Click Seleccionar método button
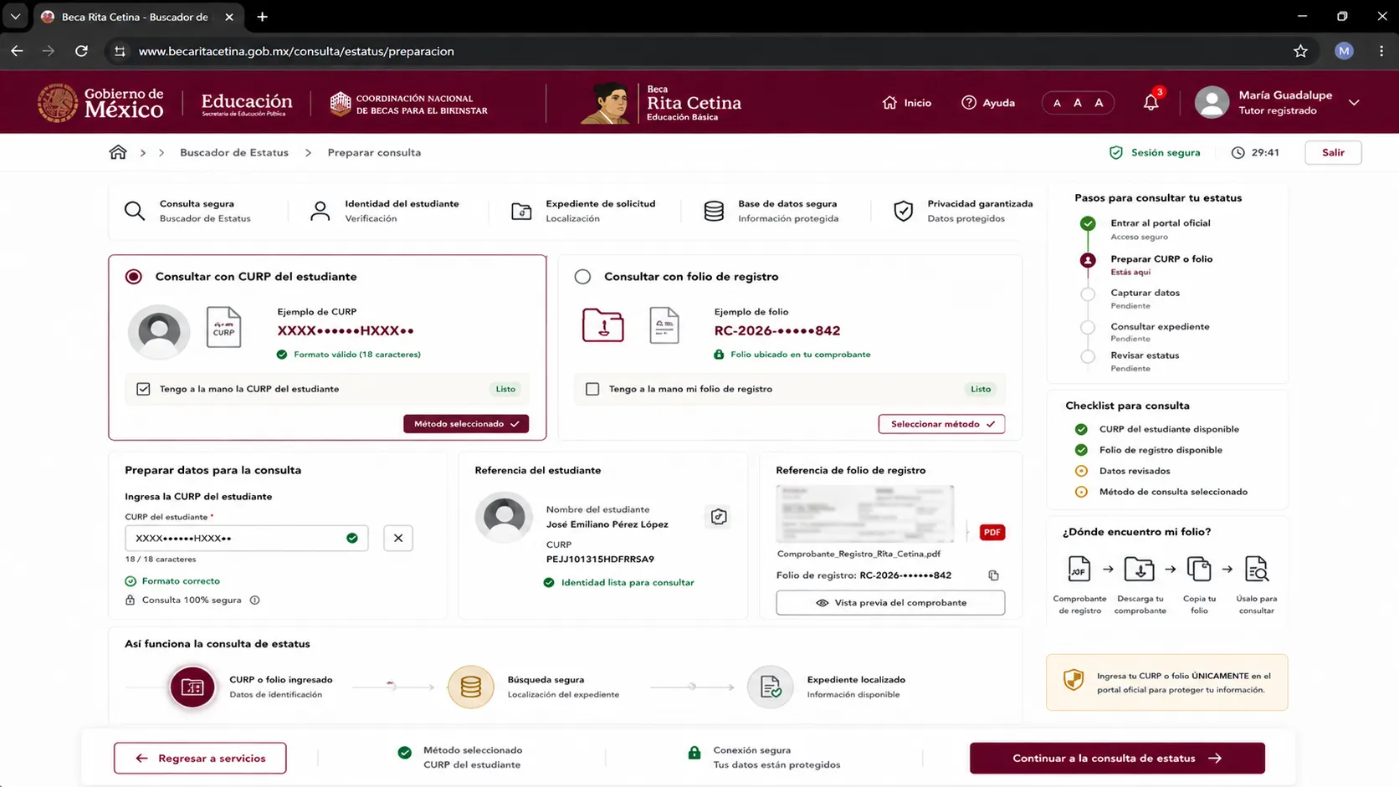This screenshot has width=1399, height=787. (941, 424)
